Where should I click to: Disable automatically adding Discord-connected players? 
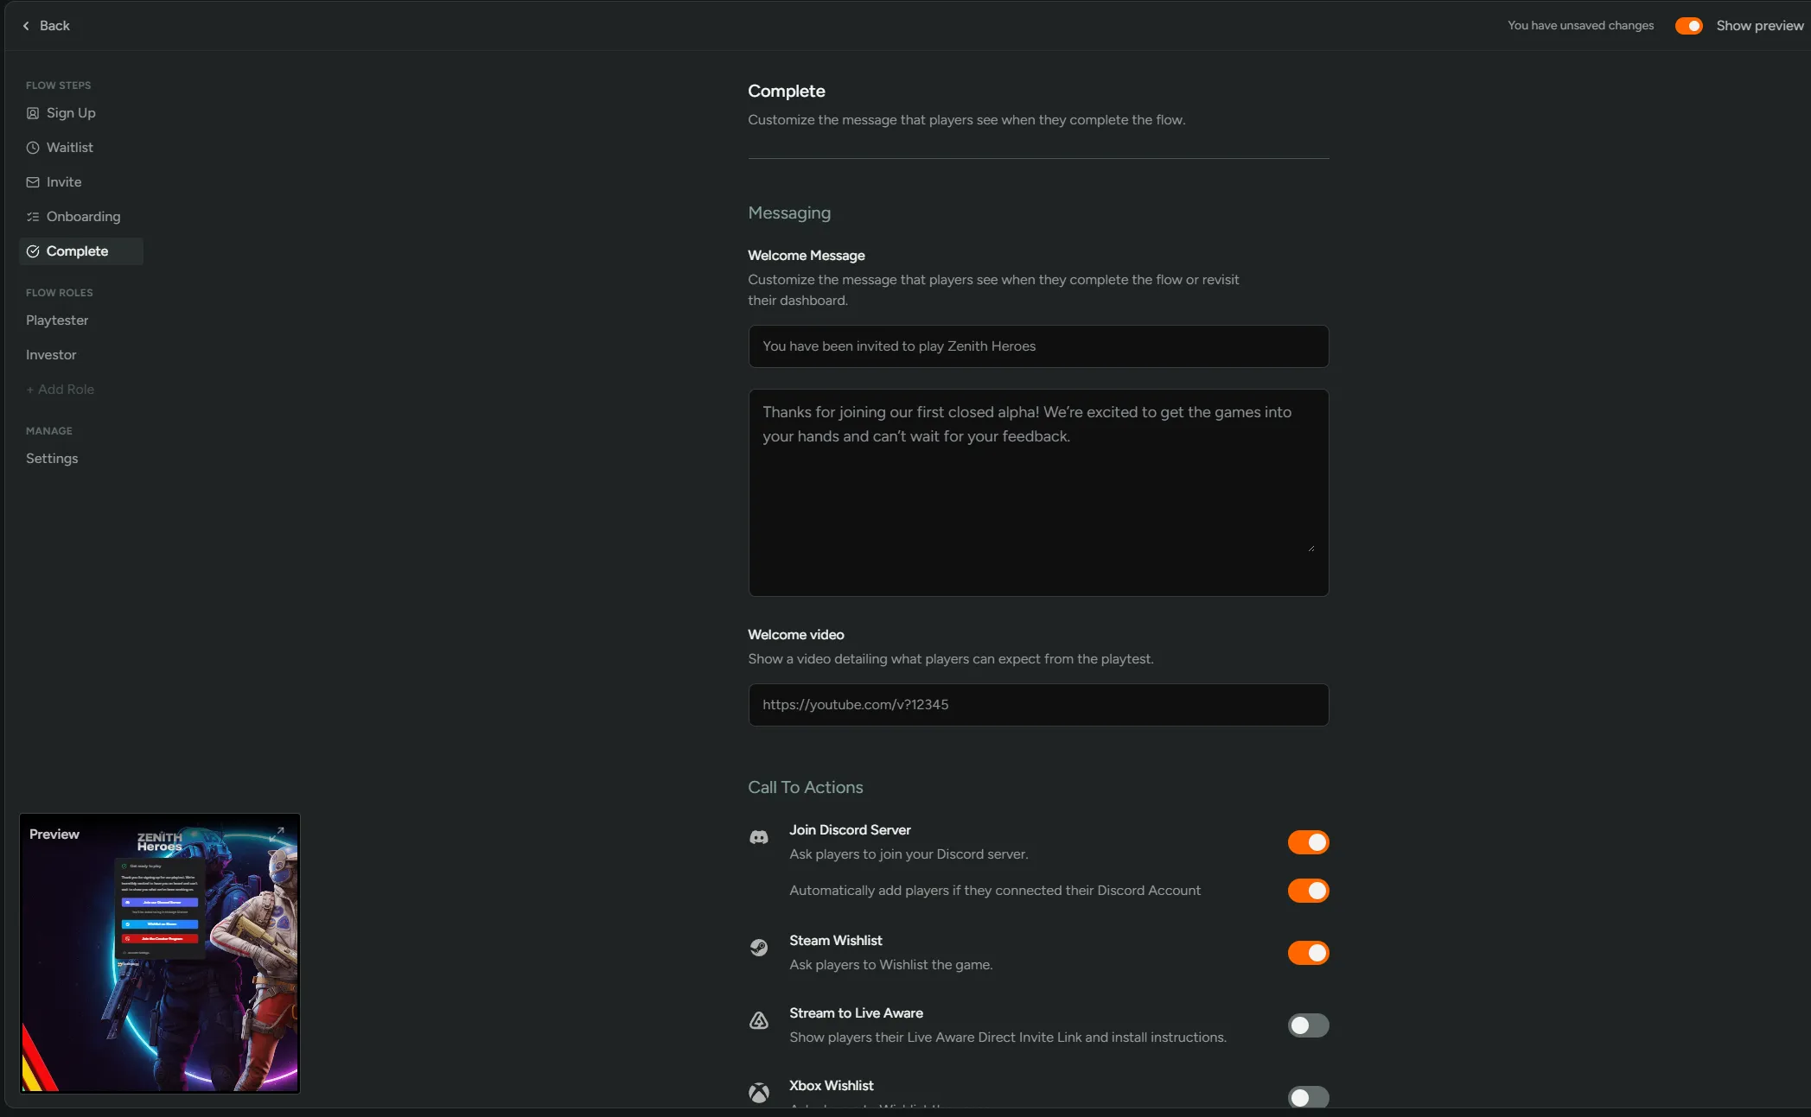click(1308, 891)
